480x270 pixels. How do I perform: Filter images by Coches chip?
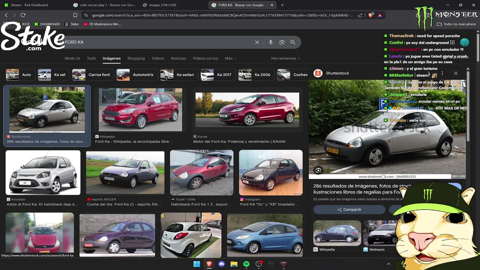(292, 75)
